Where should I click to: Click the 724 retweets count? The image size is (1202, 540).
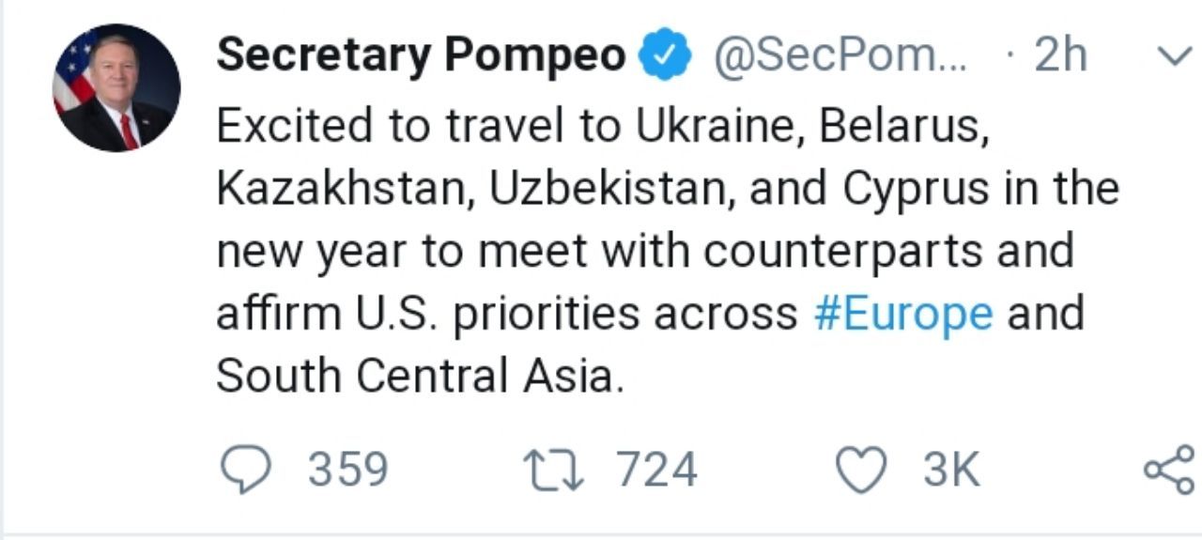click(657, 470)
